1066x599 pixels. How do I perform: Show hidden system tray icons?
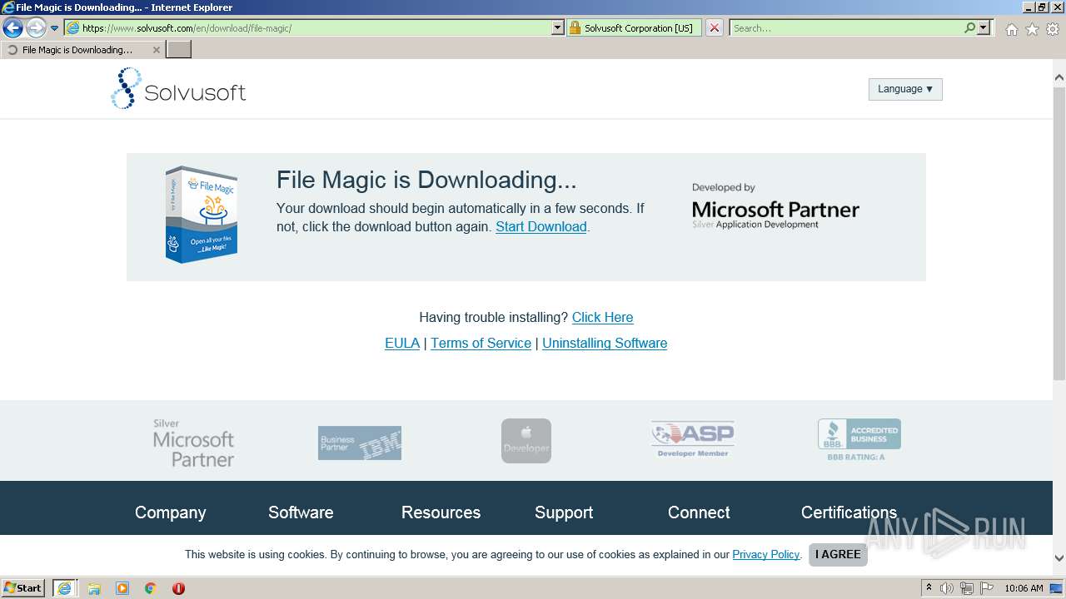[929, 588]
